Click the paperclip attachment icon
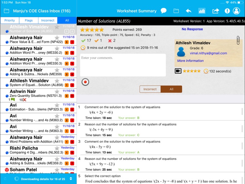Image resolution: width=245 pixels, height=184 pixels. [x=238, y=40]
